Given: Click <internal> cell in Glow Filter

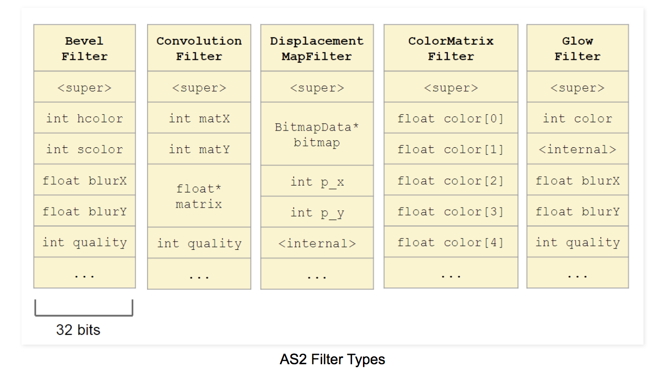Looking at the screenshot, I should point(577,149).
